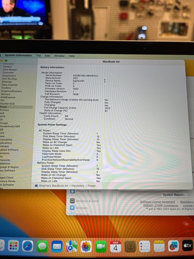Open the System Information app menu
Image resolution: width=194 pixels, height=259 pixels.
coord(18,55)
